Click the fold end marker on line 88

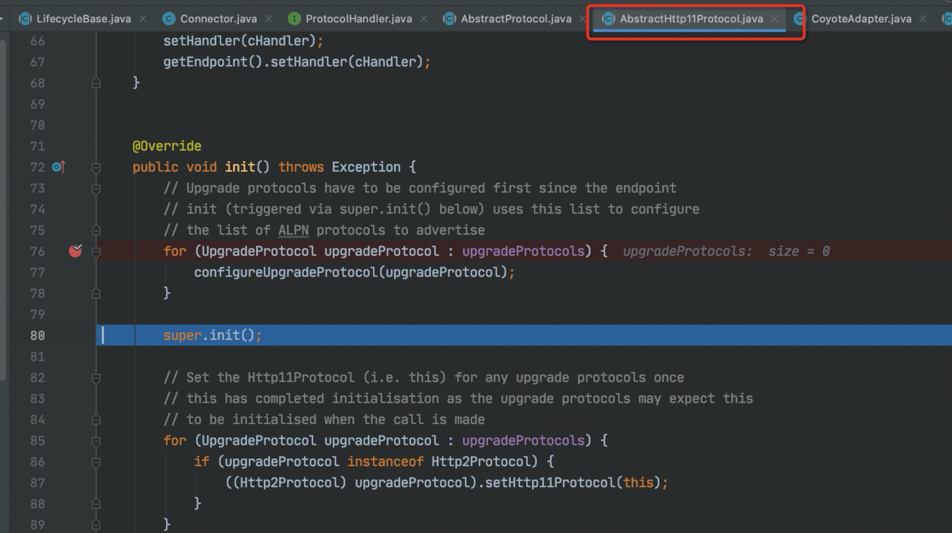tap(96, 504)
